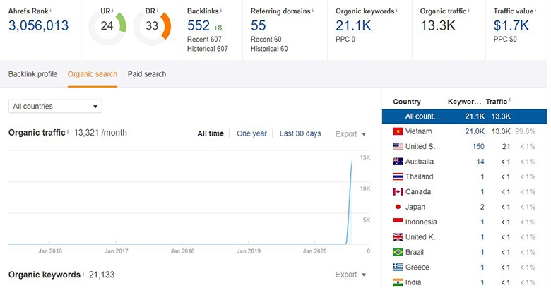Select the Organic search tab
This screenshot has width=551, height=288.
[93, 74]
